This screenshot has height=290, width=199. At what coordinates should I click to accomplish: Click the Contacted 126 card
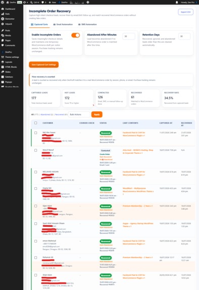pos(111,98)
